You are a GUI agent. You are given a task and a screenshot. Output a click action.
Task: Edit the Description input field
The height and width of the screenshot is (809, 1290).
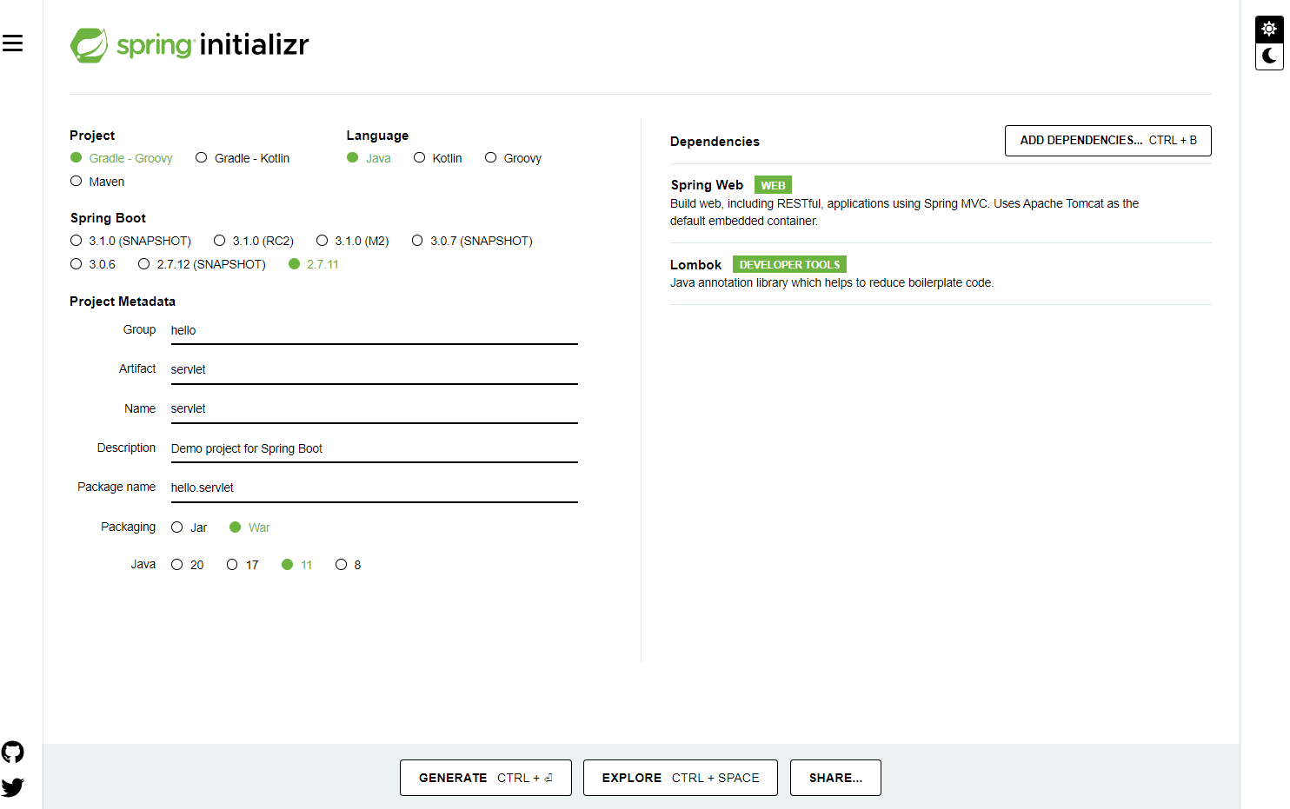374,448
